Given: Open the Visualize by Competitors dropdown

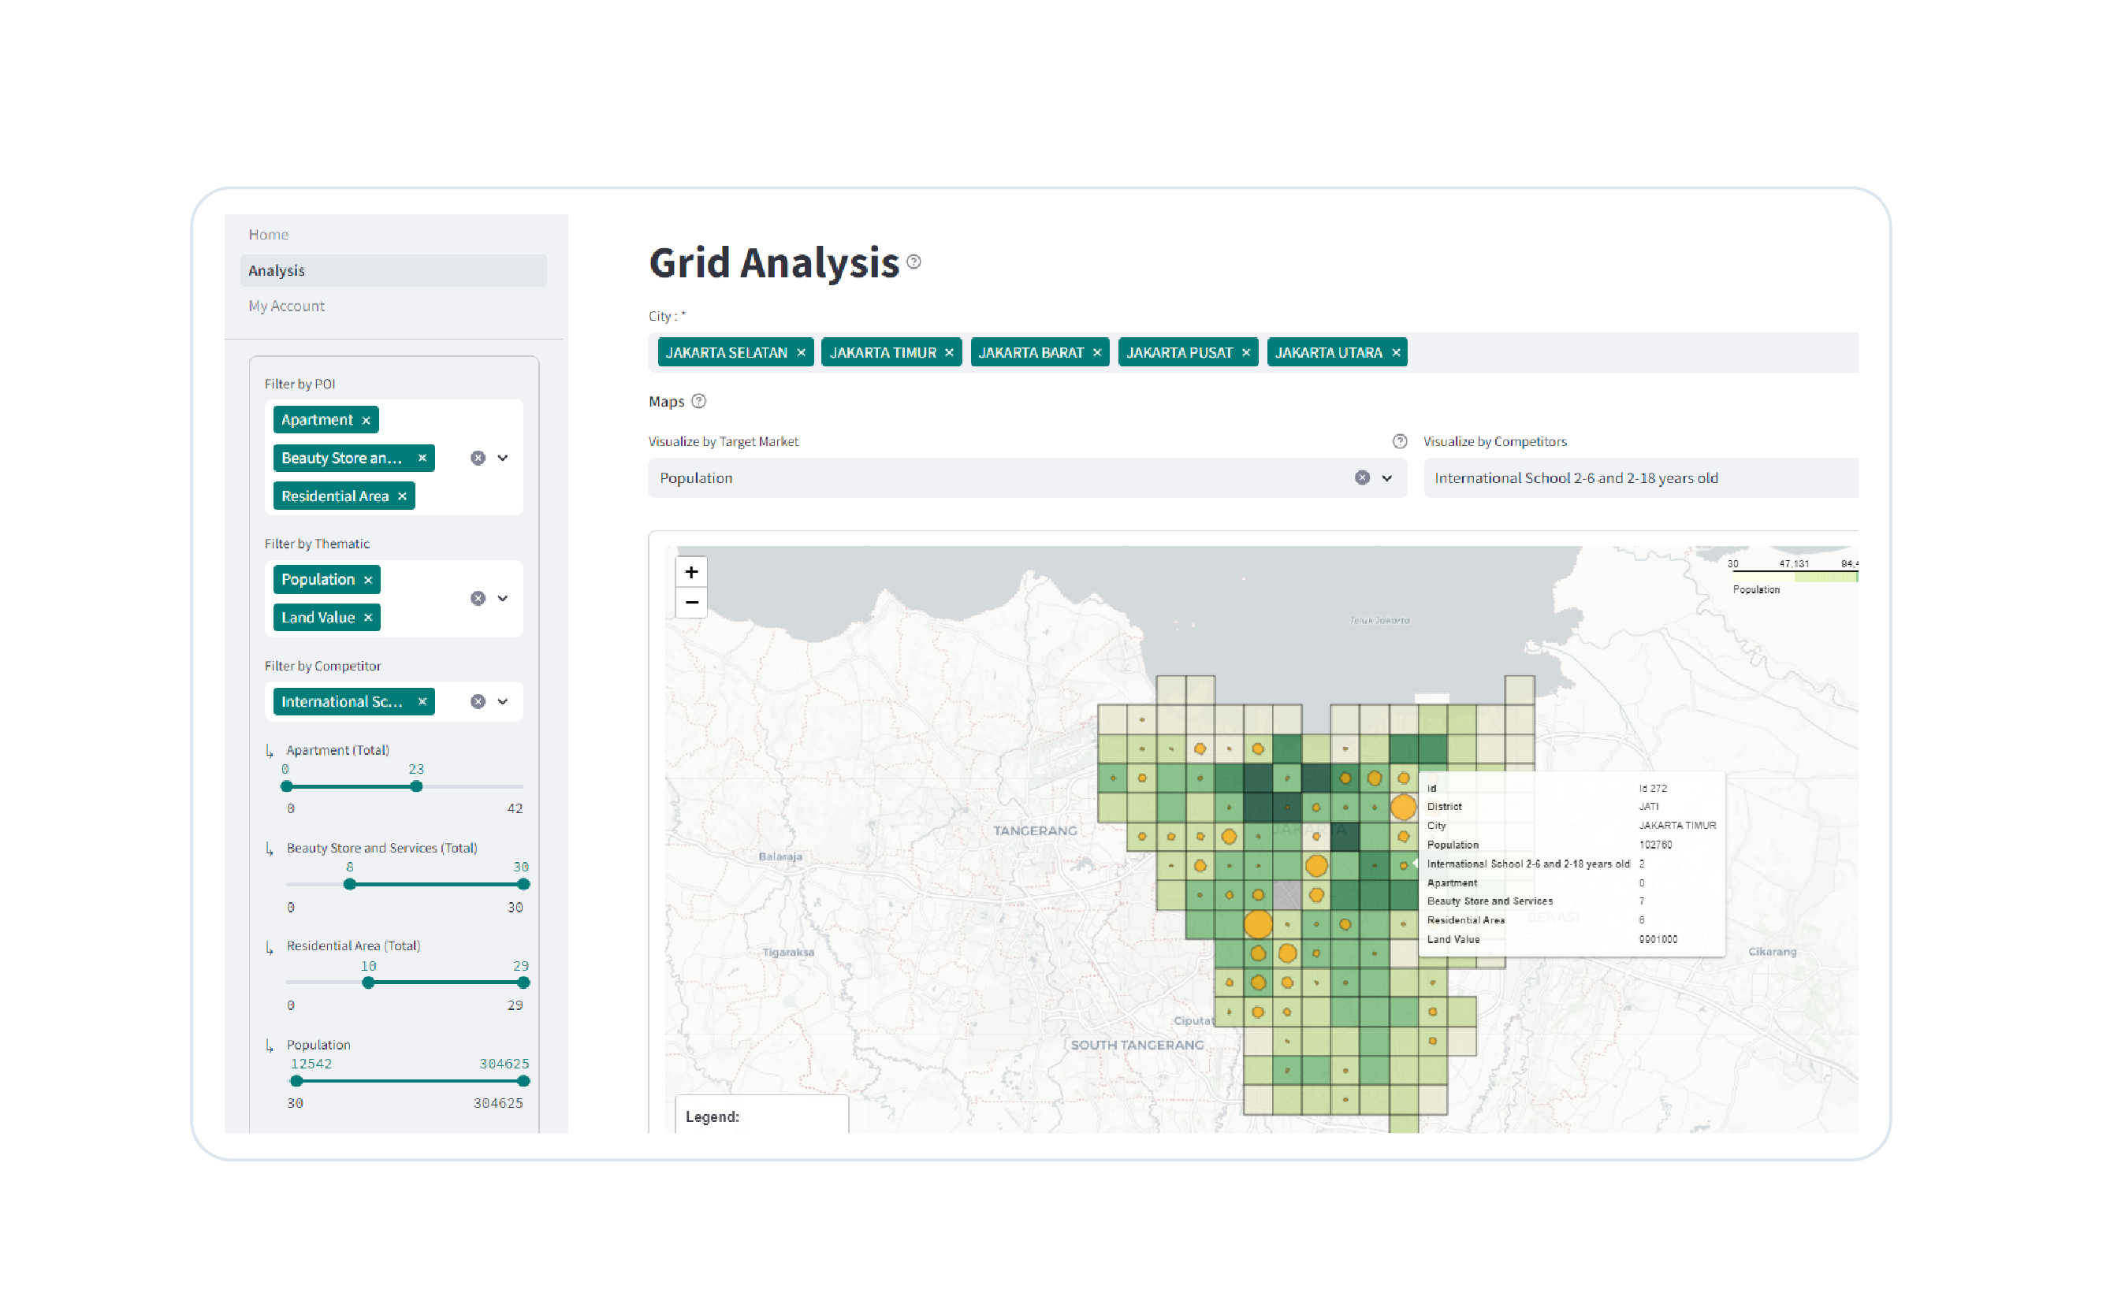Looking at the screenshot, I should coord(1640,477).
